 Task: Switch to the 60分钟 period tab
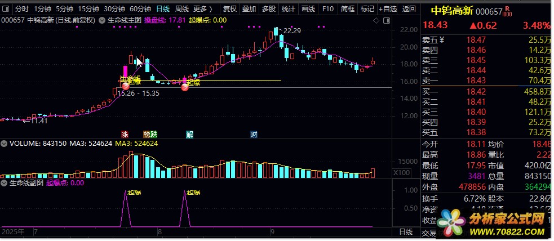point(140,9)
